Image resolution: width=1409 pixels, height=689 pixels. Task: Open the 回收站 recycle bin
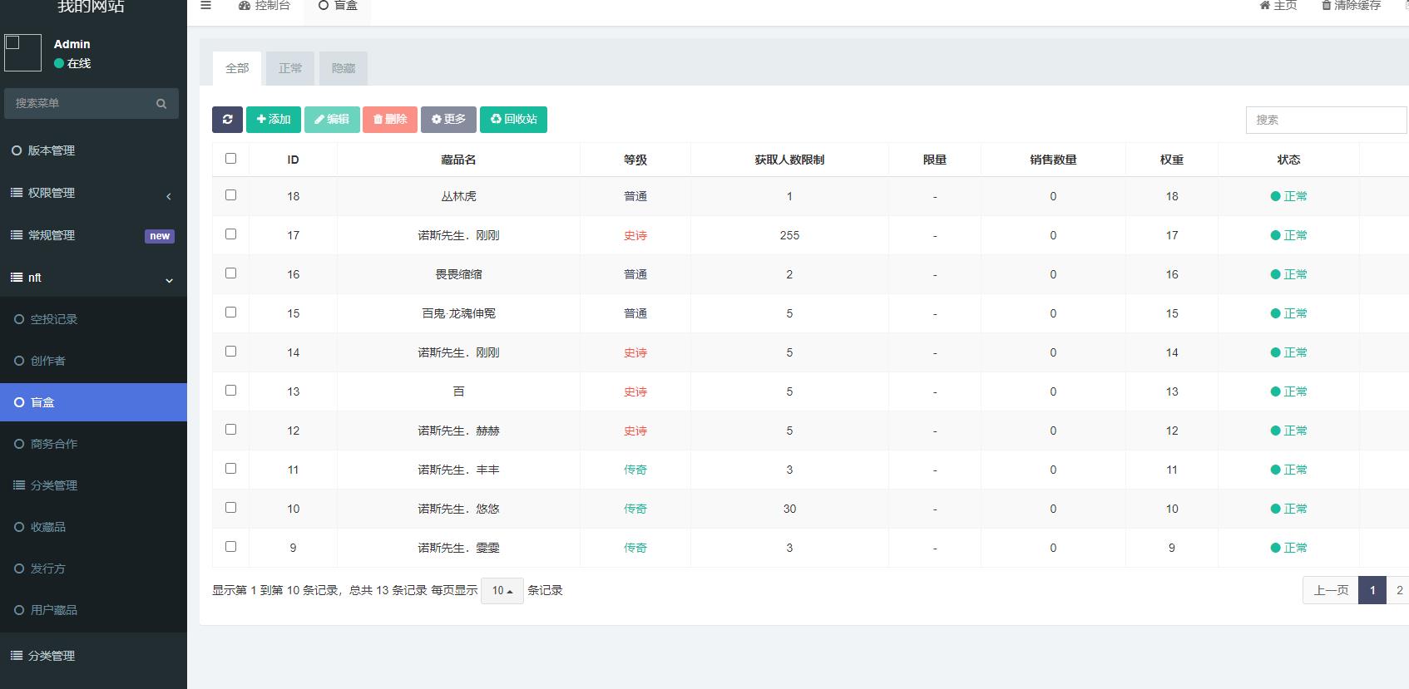[x=513, y=120]
